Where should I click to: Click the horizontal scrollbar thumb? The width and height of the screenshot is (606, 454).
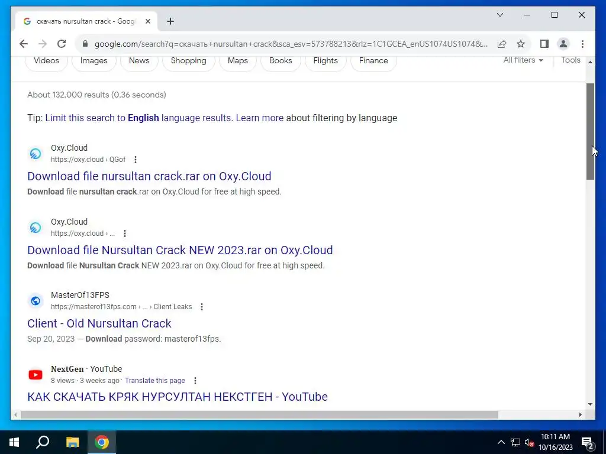click(x=259, y=414)
